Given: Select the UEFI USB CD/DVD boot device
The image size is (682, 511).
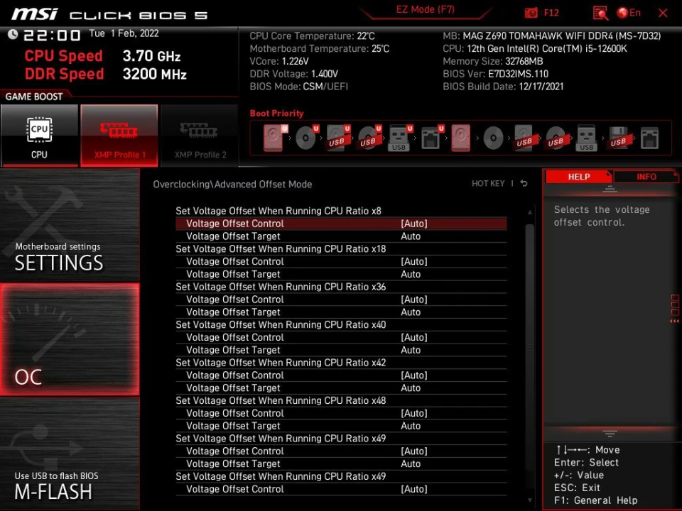Looking at the screenshot, I should [369, 138].
